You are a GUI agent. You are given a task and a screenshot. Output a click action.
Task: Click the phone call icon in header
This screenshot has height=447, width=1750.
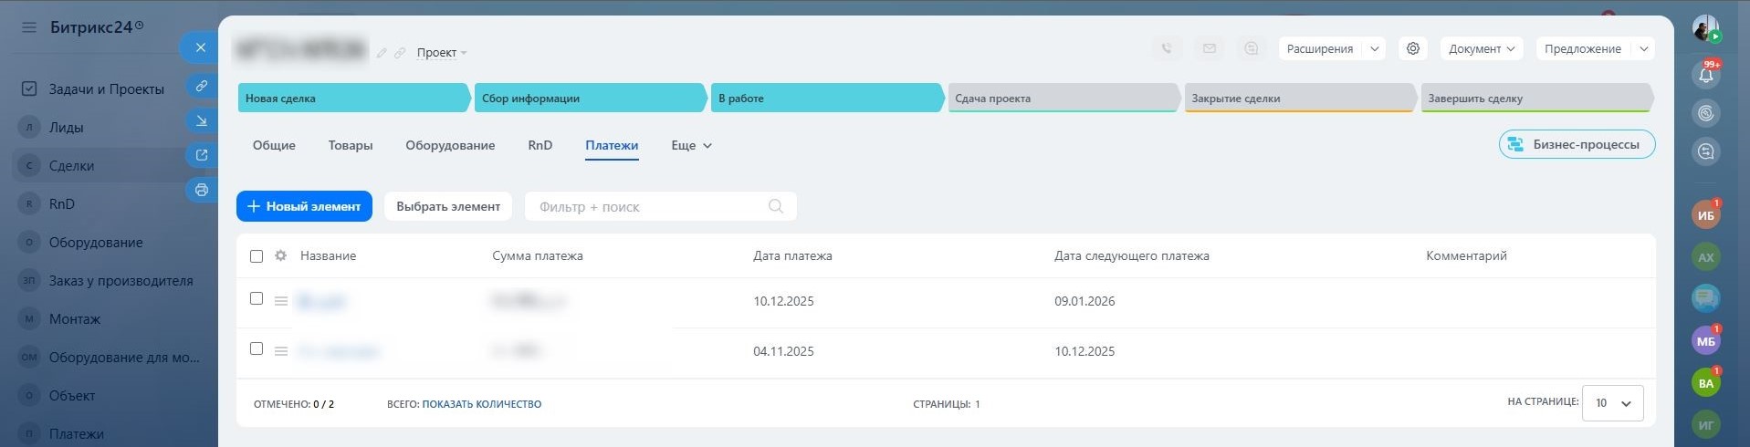tap(1167, 49)
